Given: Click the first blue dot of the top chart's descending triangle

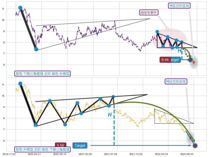Looking at the screenshot, I should point(157,32).
